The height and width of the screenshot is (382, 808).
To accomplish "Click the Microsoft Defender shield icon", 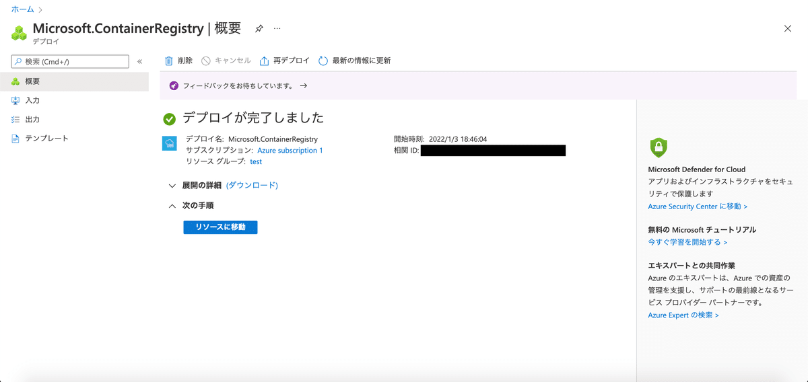I will click(658, 147).
